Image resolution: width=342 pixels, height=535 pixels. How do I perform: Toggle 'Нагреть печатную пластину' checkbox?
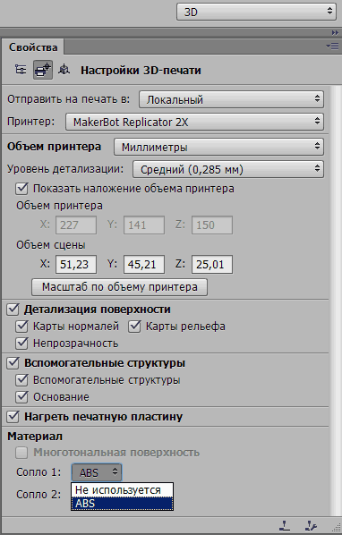[13, 417]
